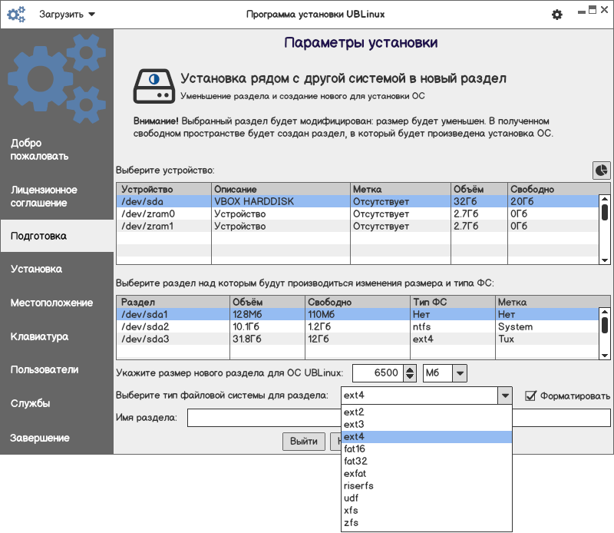Screen dimensions: 614x533
Task: Choose ext2 from filesystem list
Action: tap(427, 412)
